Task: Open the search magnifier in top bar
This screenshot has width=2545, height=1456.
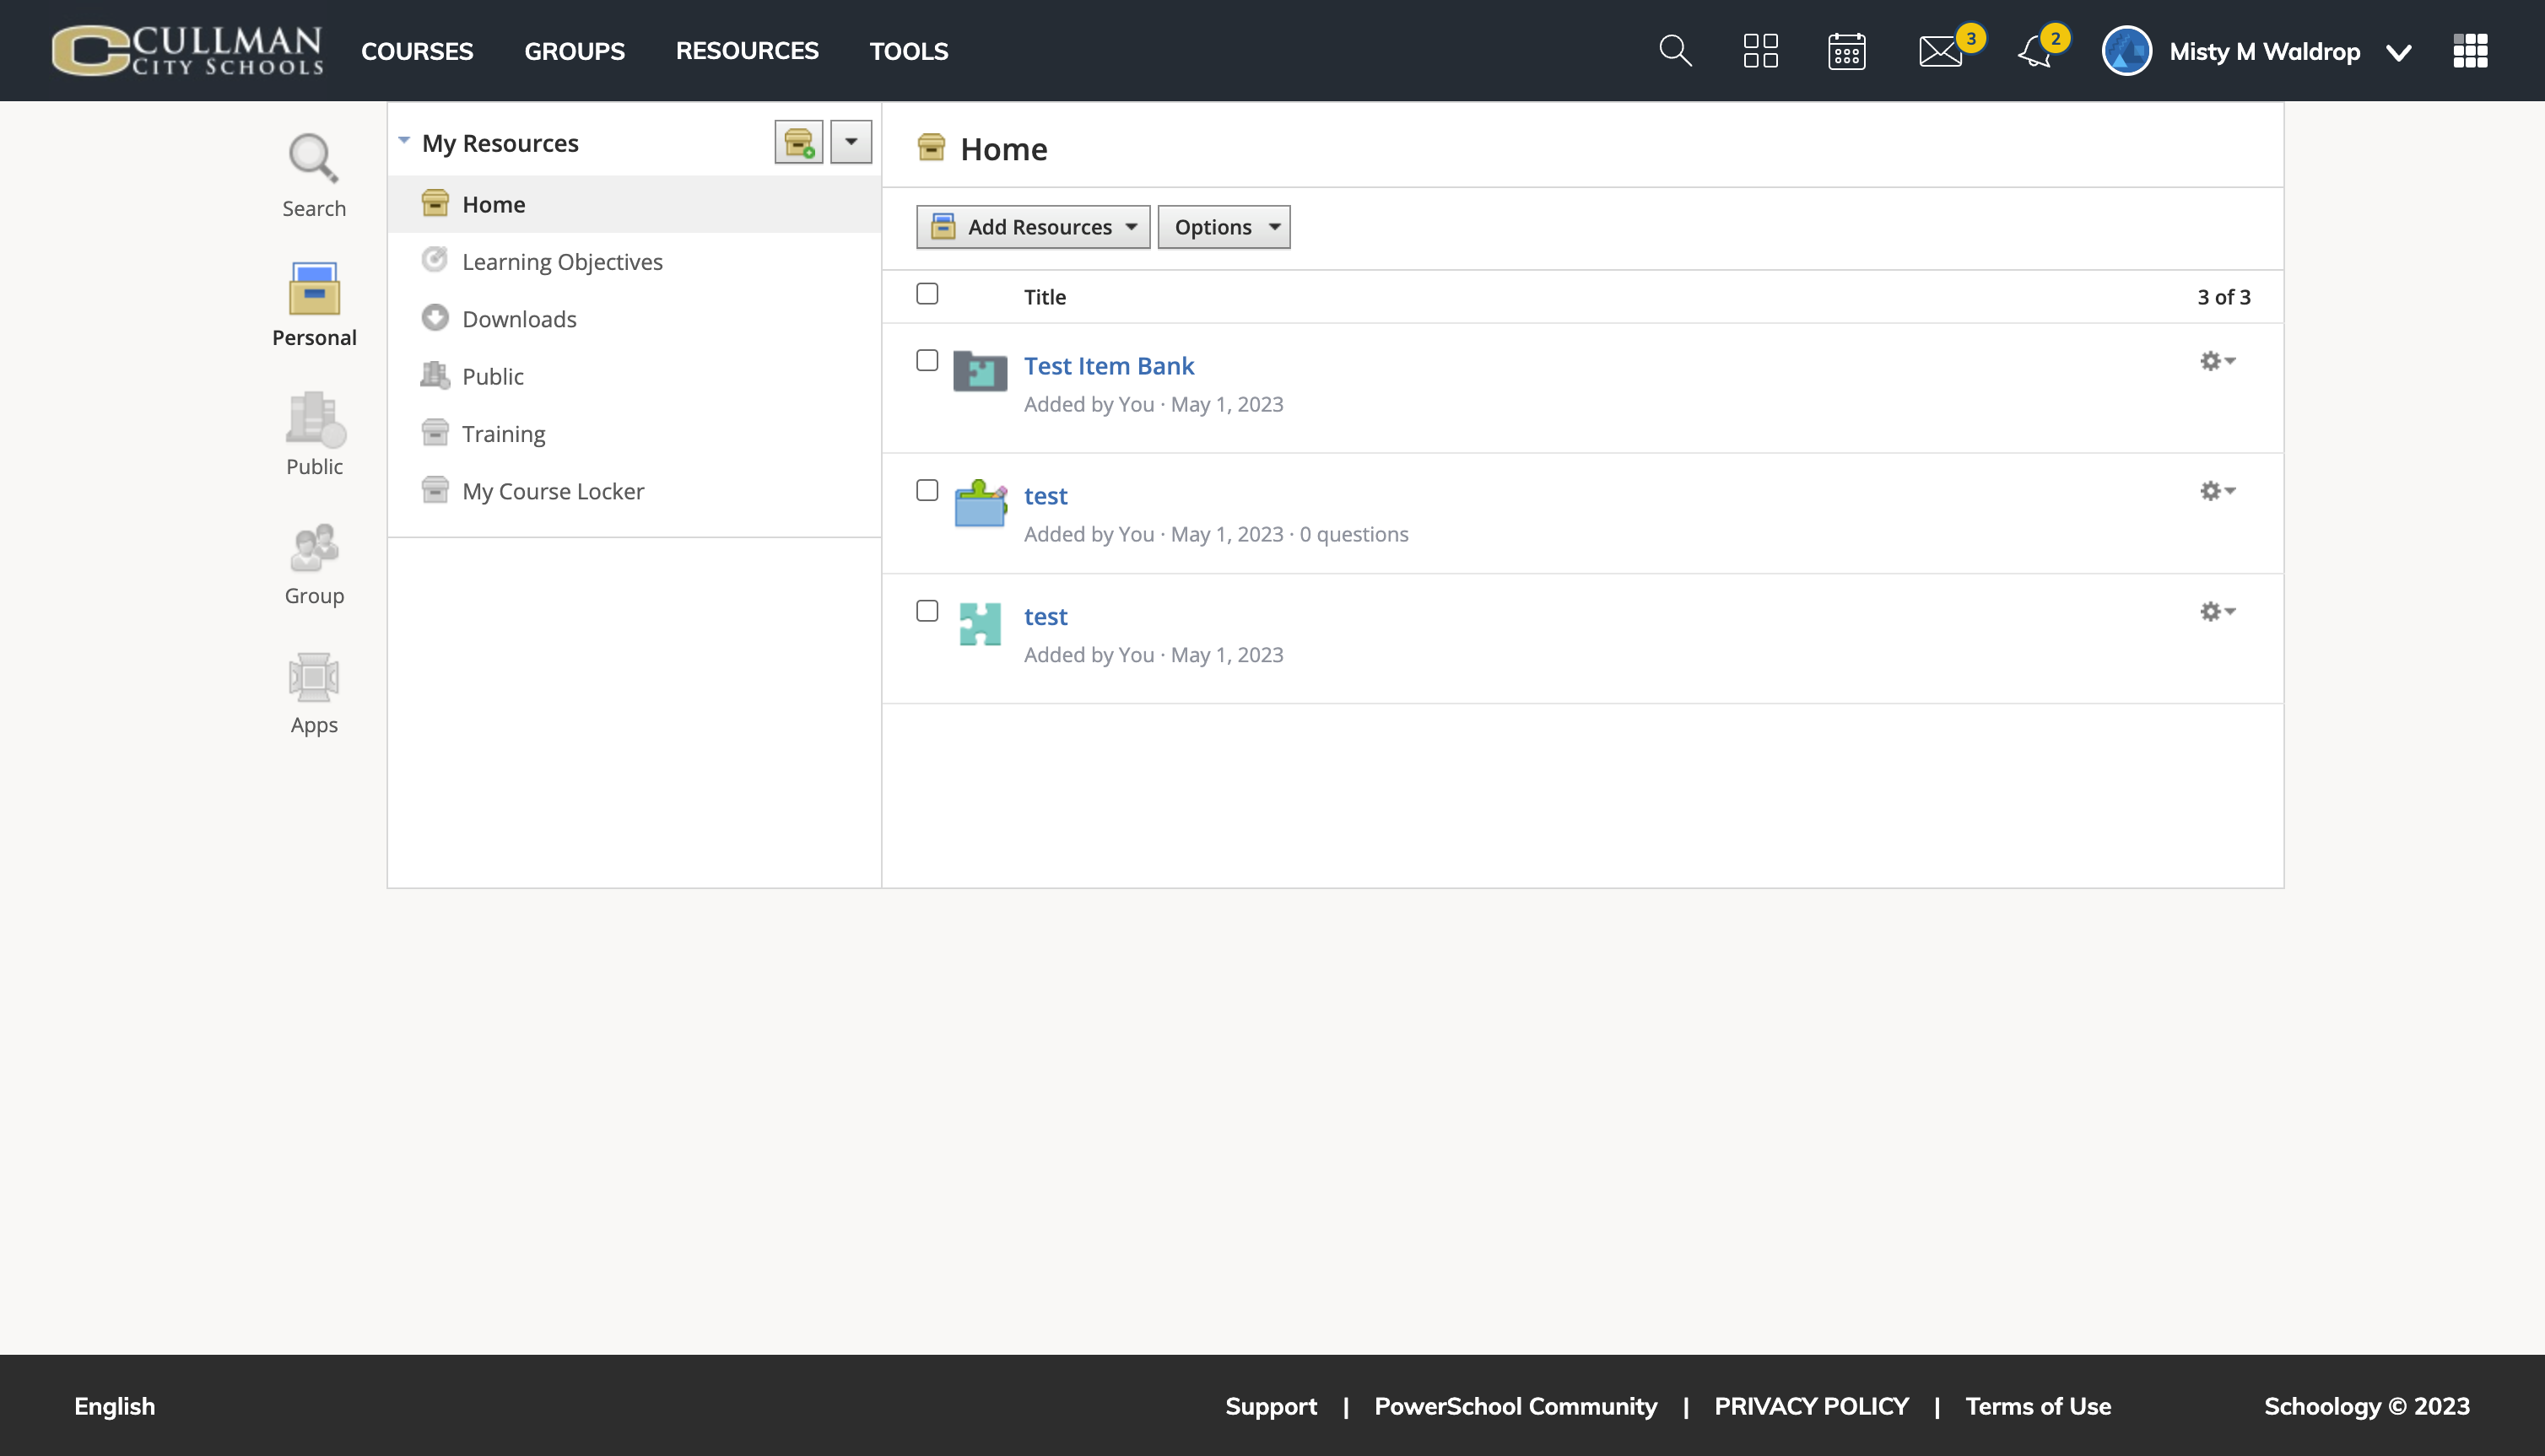Action: tap(1675, 51)
